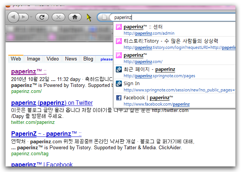Open the home page with Home button
The image size is (241, 172).
(x=75, y=17)
